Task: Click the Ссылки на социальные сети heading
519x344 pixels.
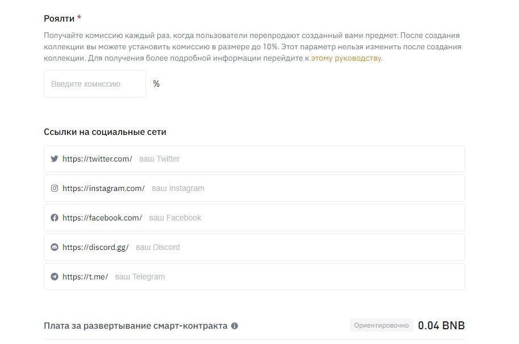Action: pyautogui.click(x=105, y=131)
